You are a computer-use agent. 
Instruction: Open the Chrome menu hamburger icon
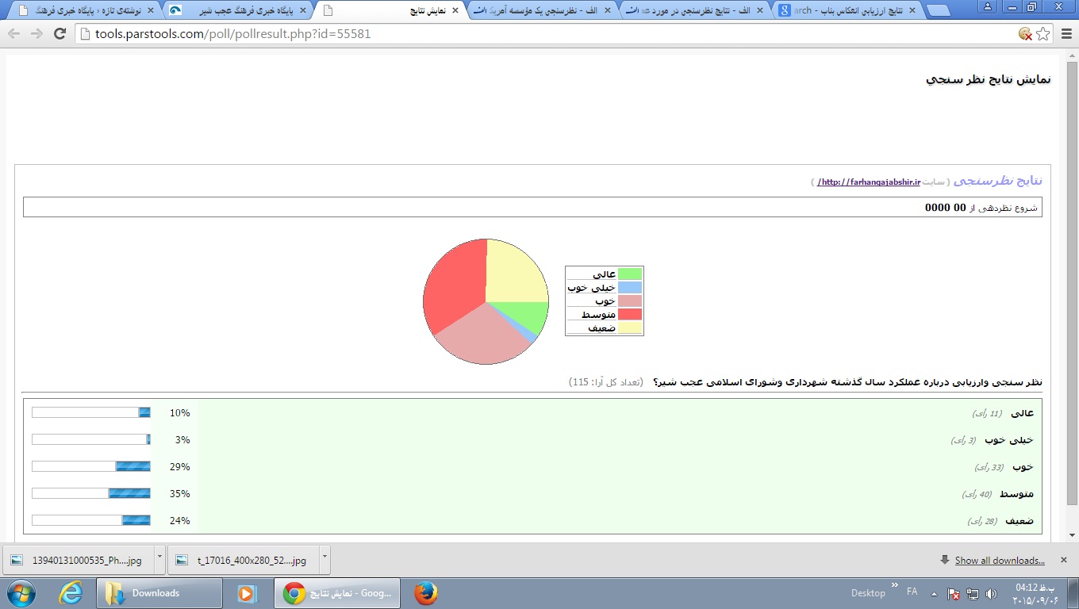pyautogui.click(x=1066, y=34)
